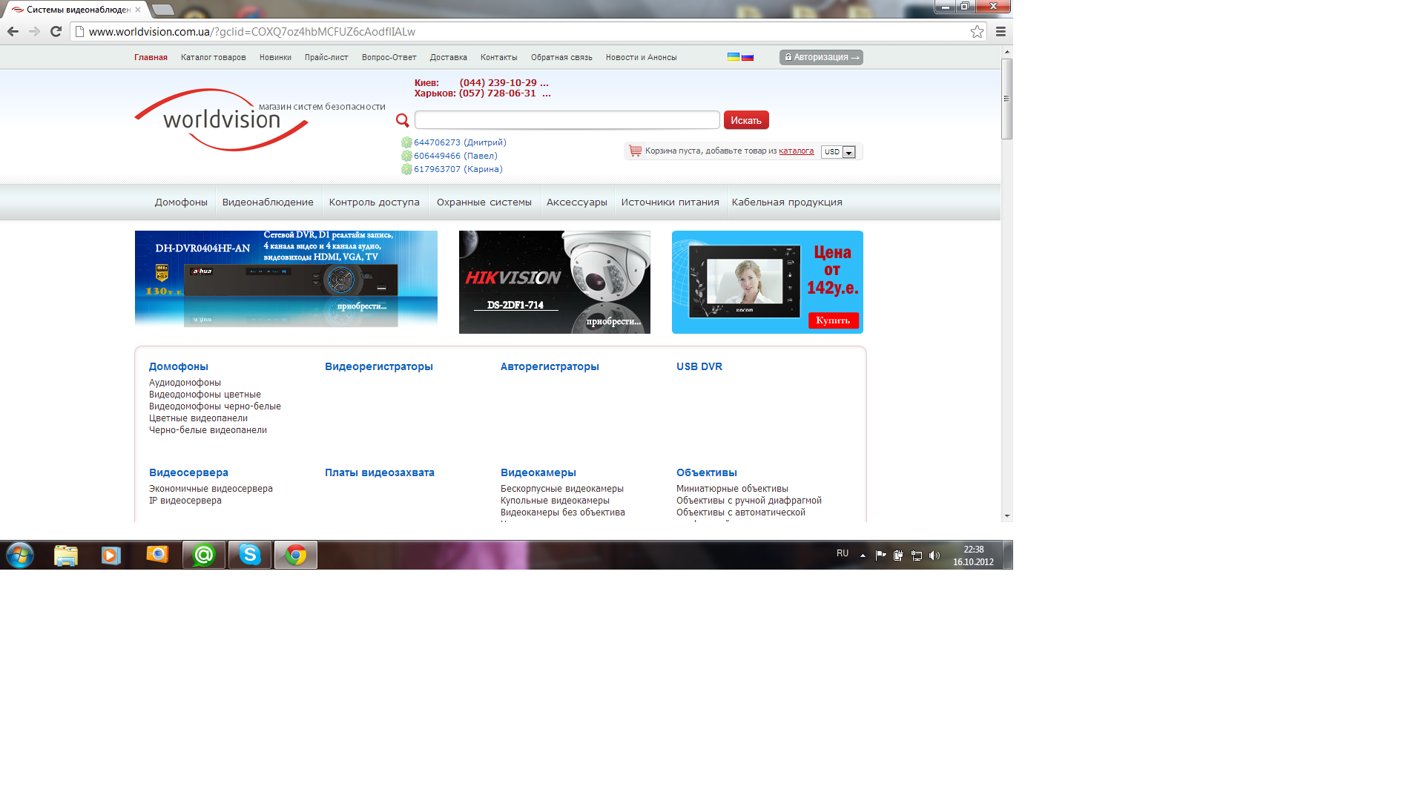
Task: Click the browser Forward arrow
Action: coord(34,31)
